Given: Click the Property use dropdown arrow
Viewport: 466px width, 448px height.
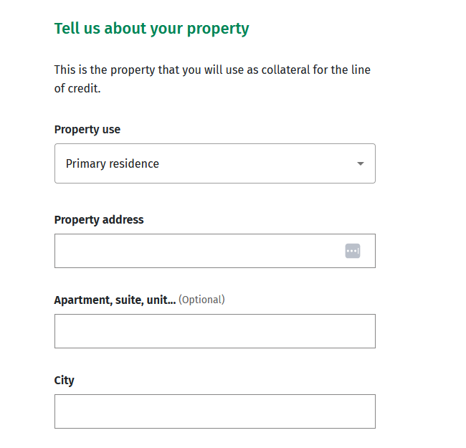Looking at the screenshot, I should 361,163.
